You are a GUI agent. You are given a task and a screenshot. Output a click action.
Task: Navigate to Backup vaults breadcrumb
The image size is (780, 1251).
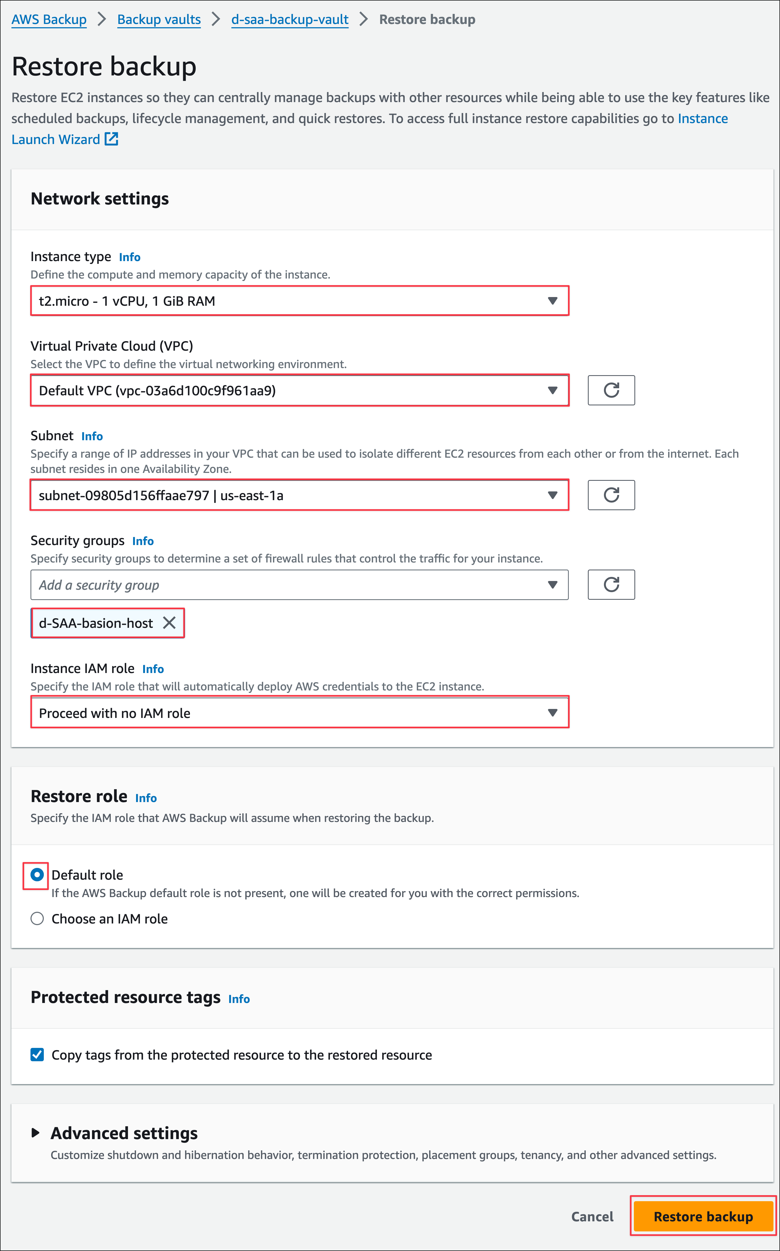point(159,20)
